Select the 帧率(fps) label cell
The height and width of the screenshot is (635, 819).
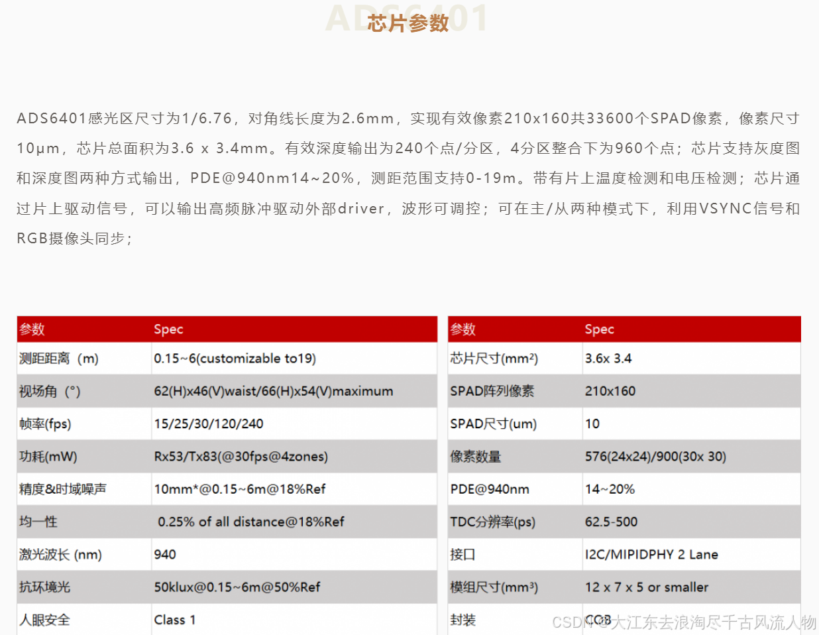coord(84,424)
